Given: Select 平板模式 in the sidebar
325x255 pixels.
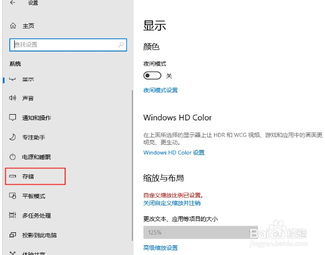Looking at the screenshot, I should click(x=34, y=196).
